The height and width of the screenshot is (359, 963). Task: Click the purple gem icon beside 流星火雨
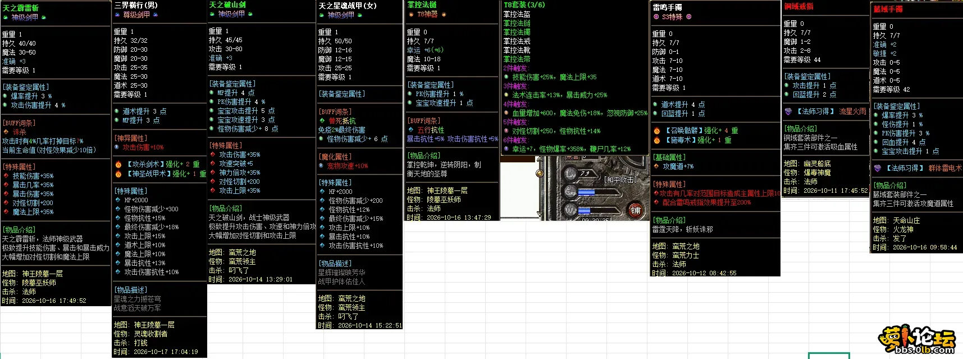click(788, 112)
